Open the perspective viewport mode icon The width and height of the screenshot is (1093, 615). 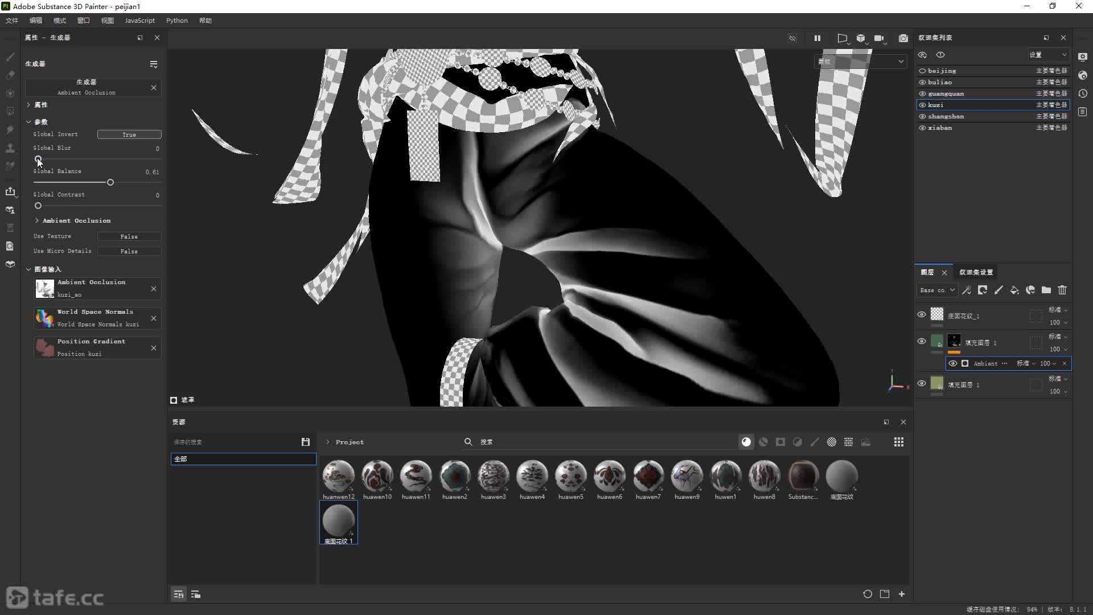[x=842, y=38]
